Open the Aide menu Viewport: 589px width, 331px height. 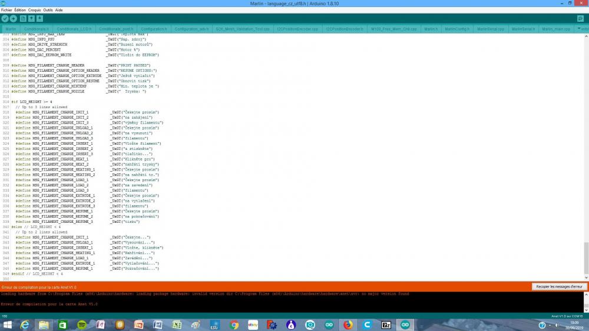click(x=59, y=10)
